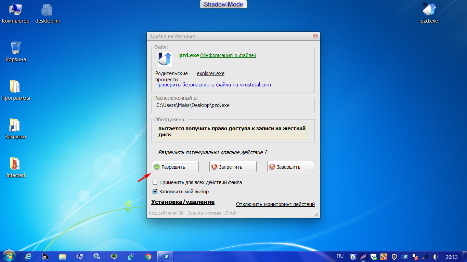This screenshot has height=262, width=467.
Task: Open Google Chrome from the taskbar
Action: click(148, 256)
